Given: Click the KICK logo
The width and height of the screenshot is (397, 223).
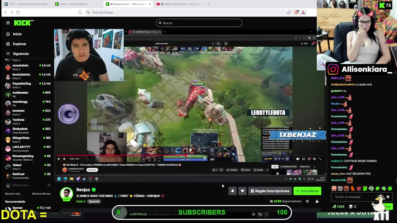Looking at the screenshot, I should click(24, 23).
